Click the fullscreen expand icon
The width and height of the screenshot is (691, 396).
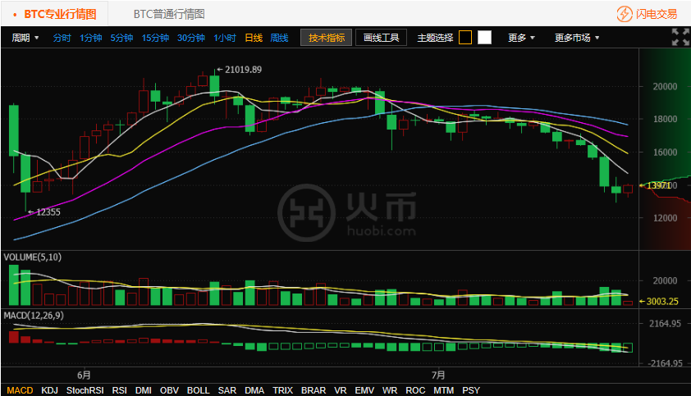[680, 37]
